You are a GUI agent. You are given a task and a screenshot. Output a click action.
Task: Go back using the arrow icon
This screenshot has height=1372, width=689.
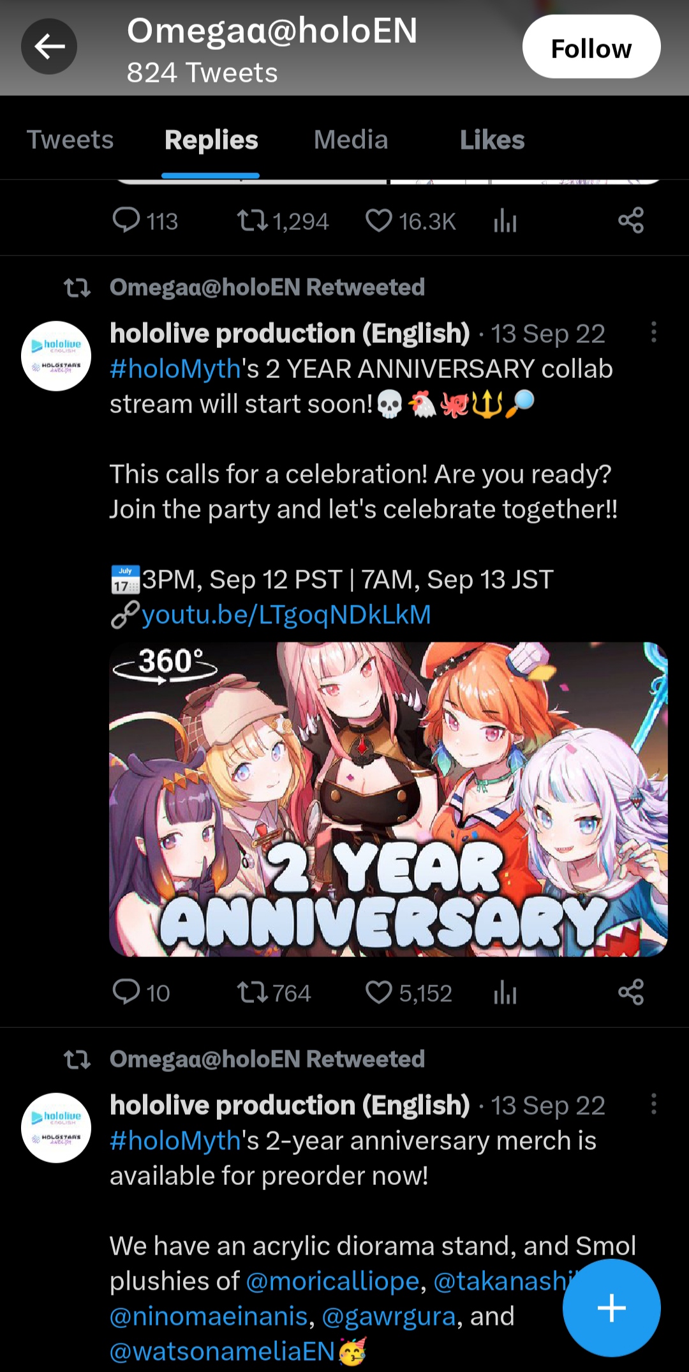point(49,47)
